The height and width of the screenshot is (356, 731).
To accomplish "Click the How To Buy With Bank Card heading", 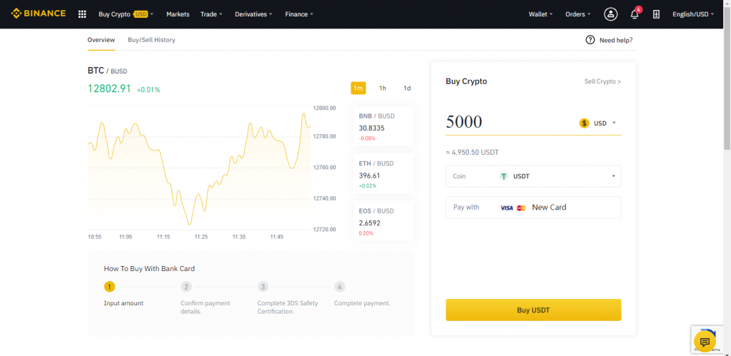I will (149, 269).
